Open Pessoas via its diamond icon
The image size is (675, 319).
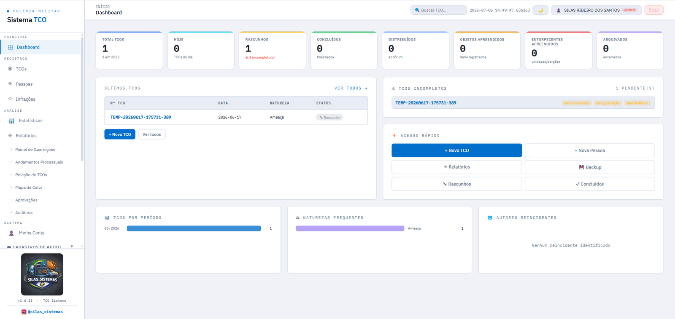point(10,84)
